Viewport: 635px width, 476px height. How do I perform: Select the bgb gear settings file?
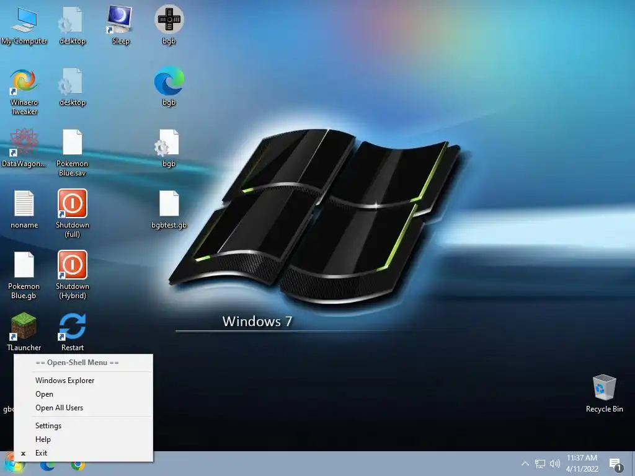pos(169,148)
